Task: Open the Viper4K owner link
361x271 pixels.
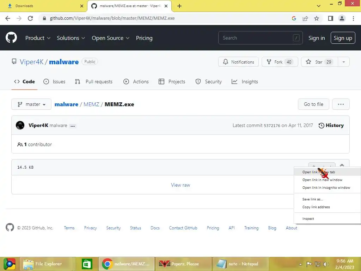Action: point(31,62)
